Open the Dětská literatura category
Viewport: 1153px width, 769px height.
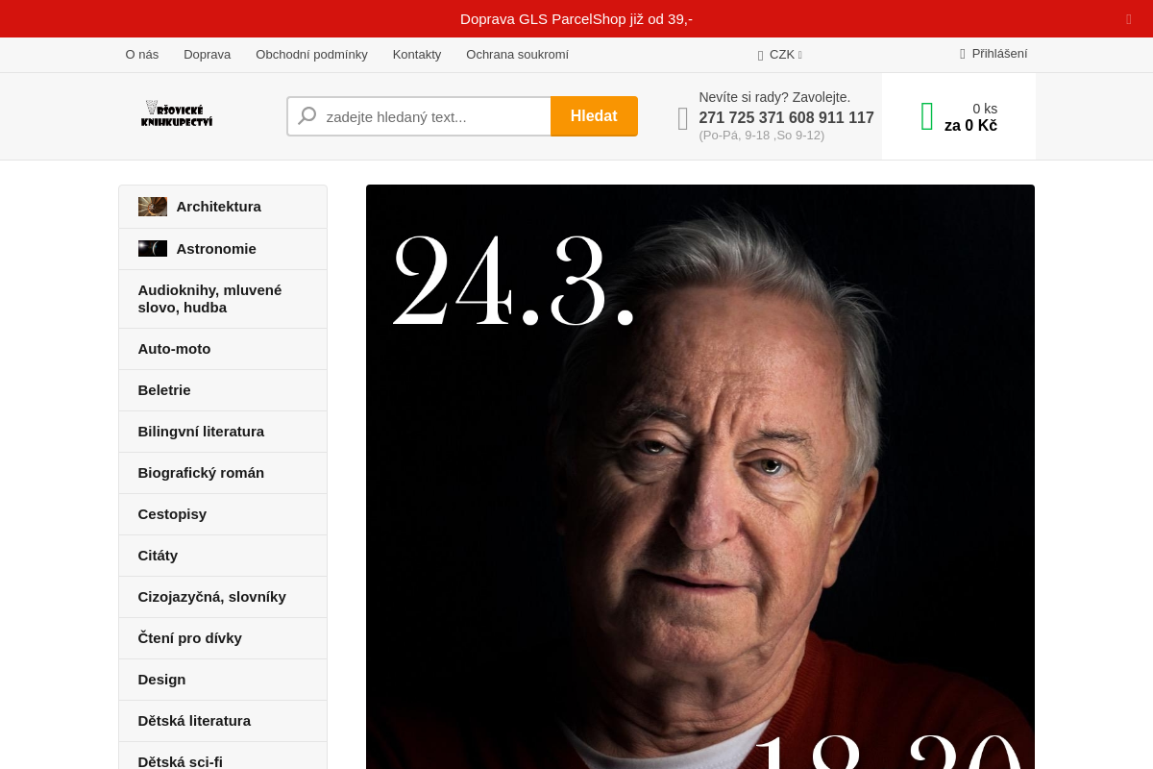194,720
